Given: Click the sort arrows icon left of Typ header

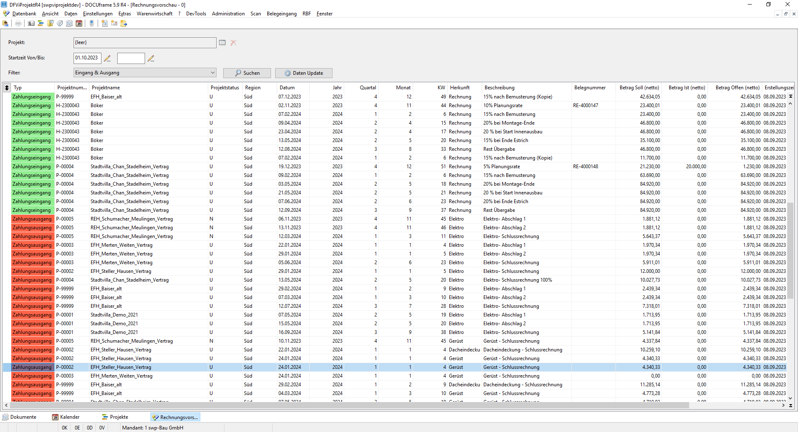Looking at the screenshot, I should pyautogui.click(x=7, y=88).
